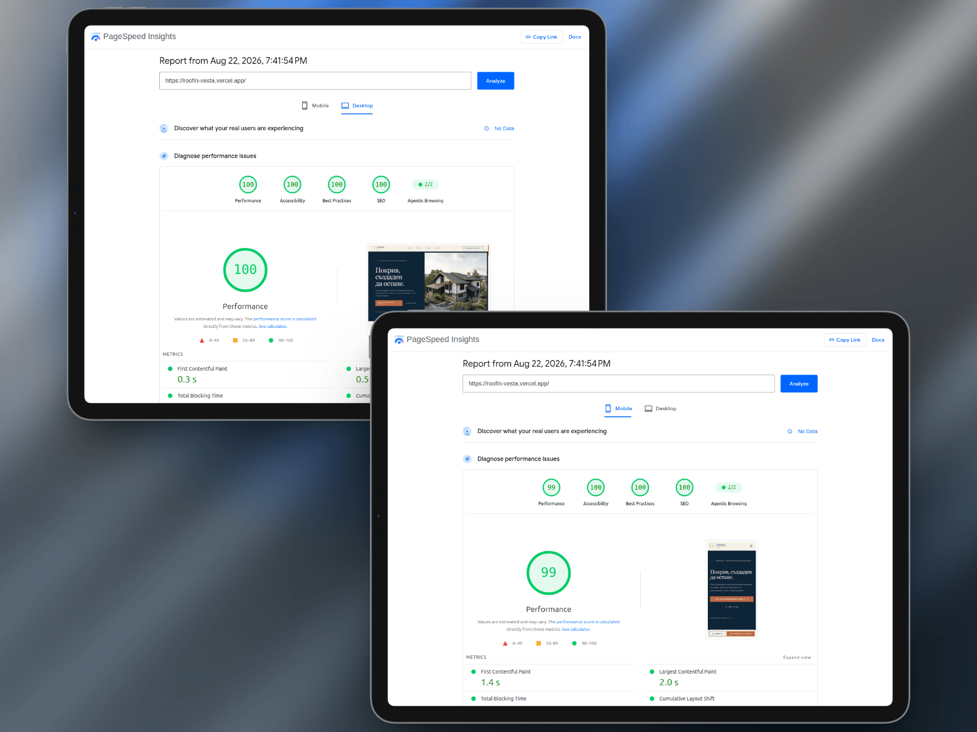Click the real users icon in the lower tablet
This screenshot has width=977, height=732.
(x=467, y=432)
